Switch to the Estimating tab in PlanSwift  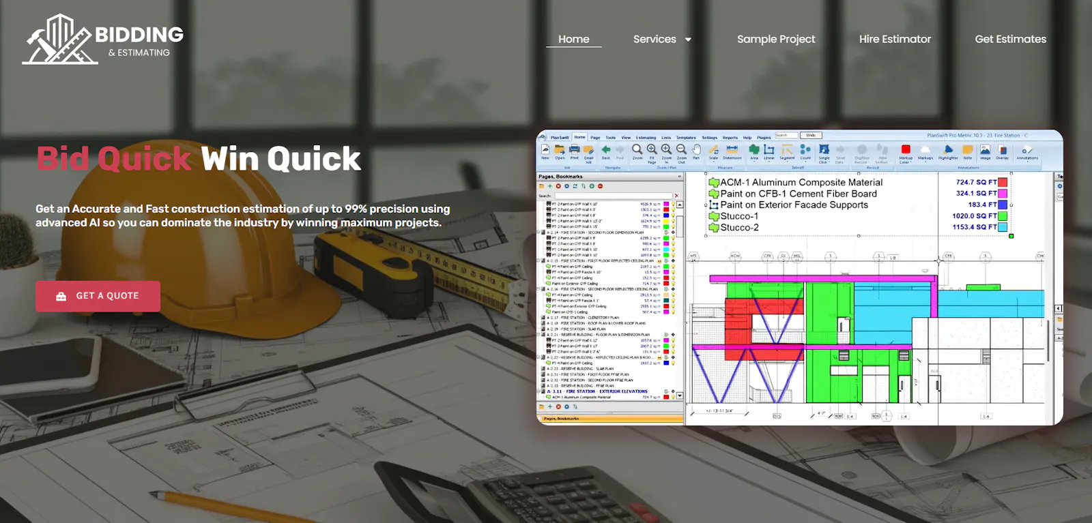(x=646, y=138)
